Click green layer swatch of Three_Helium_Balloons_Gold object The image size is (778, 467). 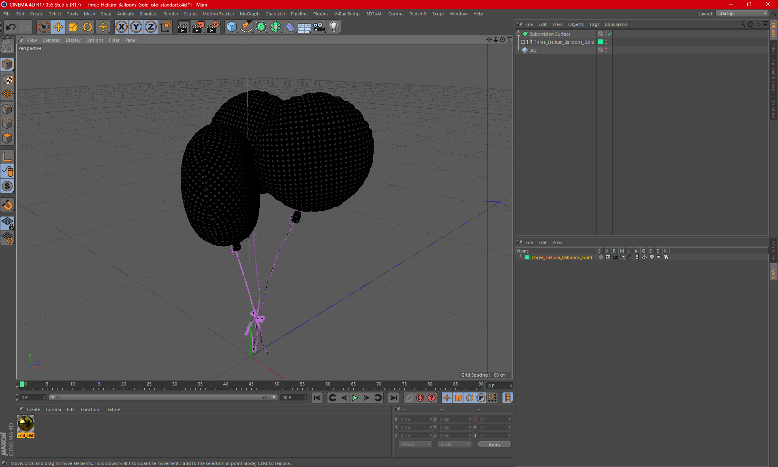coord(601,42)
